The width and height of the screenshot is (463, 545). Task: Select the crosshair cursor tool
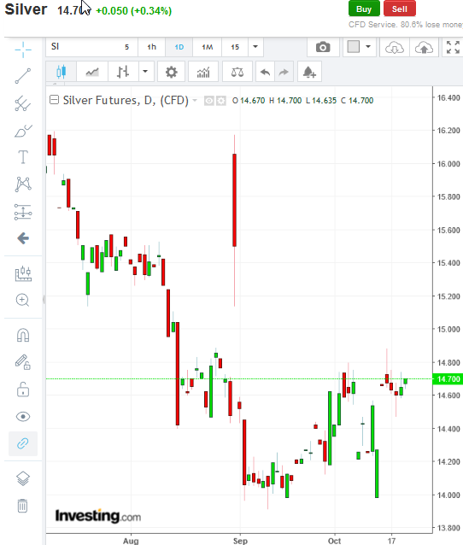(23, 50)
